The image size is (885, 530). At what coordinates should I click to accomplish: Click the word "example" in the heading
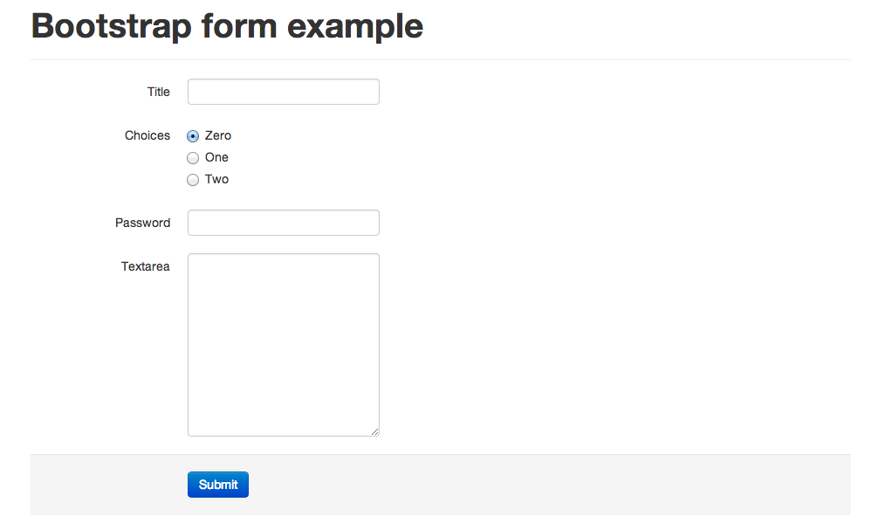pos(354,26)
